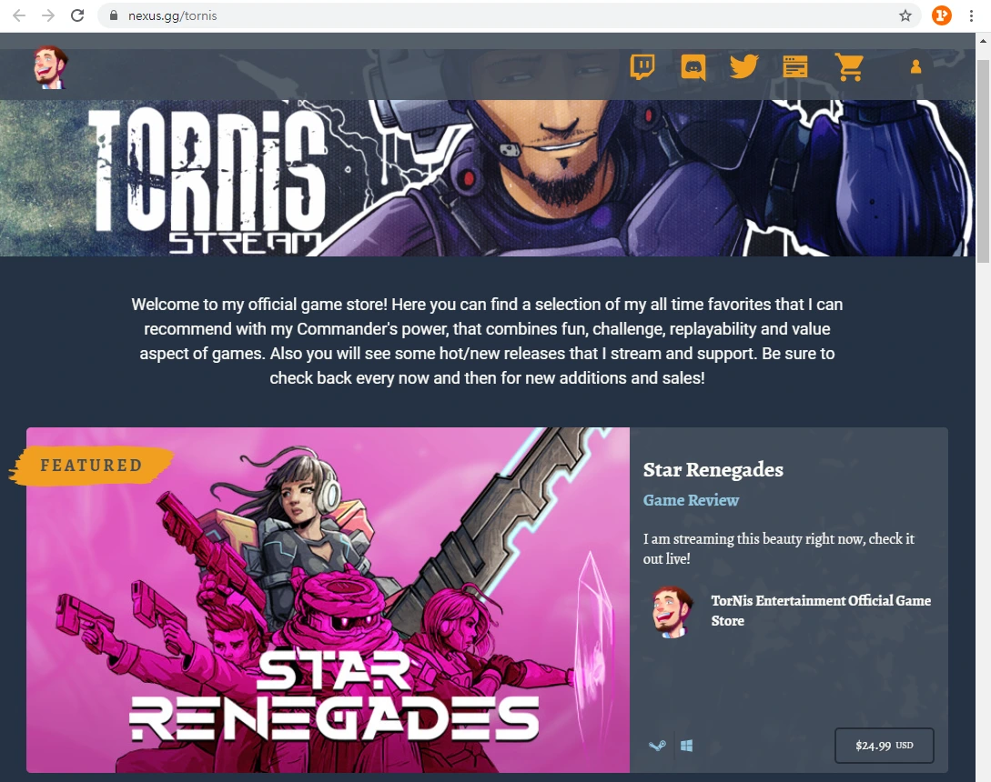
Task: Bookmark this page with star icon
Action: [905, 15]
